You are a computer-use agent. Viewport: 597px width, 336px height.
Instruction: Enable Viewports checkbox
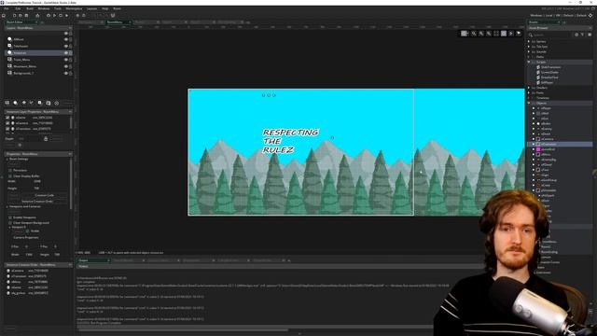pyautogui.click(x=10, y=217)
